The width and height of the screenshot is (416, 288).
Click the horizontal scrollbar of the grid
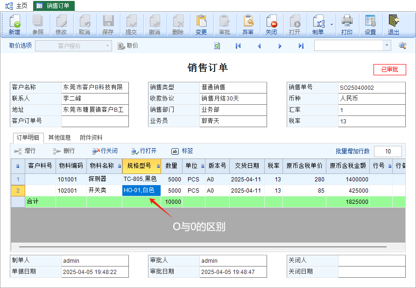201,246
